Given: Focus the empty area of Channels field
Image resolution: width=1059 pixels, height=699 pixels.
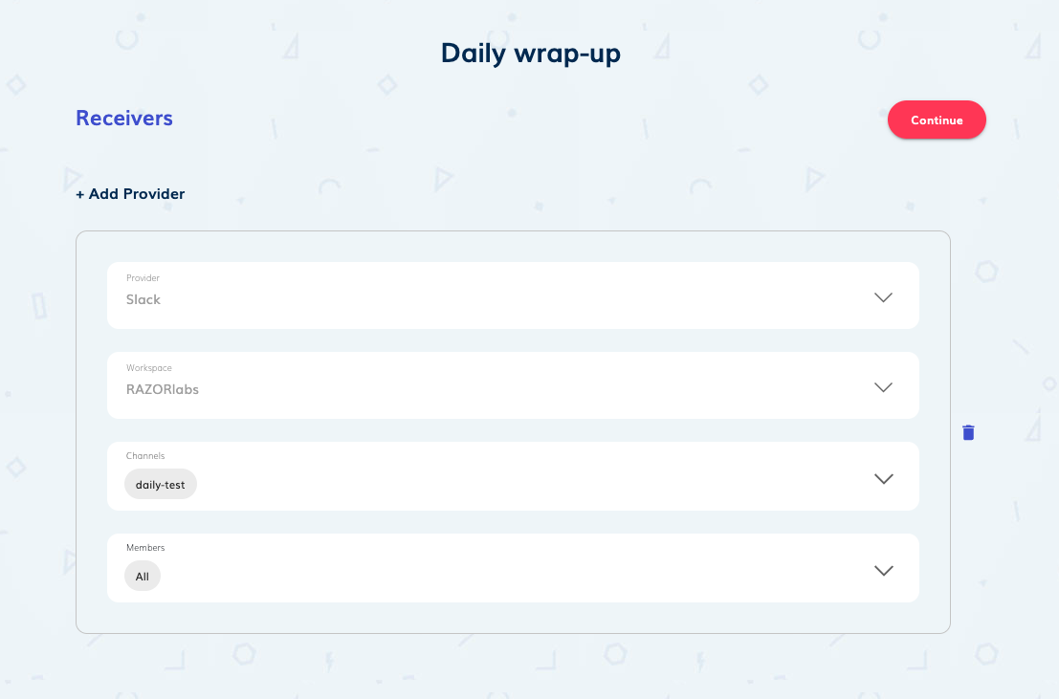Looking at the screenshot, I should point(526,483).
